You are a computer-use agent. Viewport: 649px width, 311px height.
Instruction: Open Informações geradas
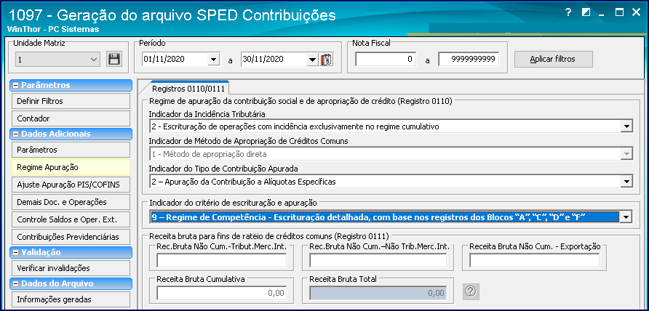coord(71,299)
